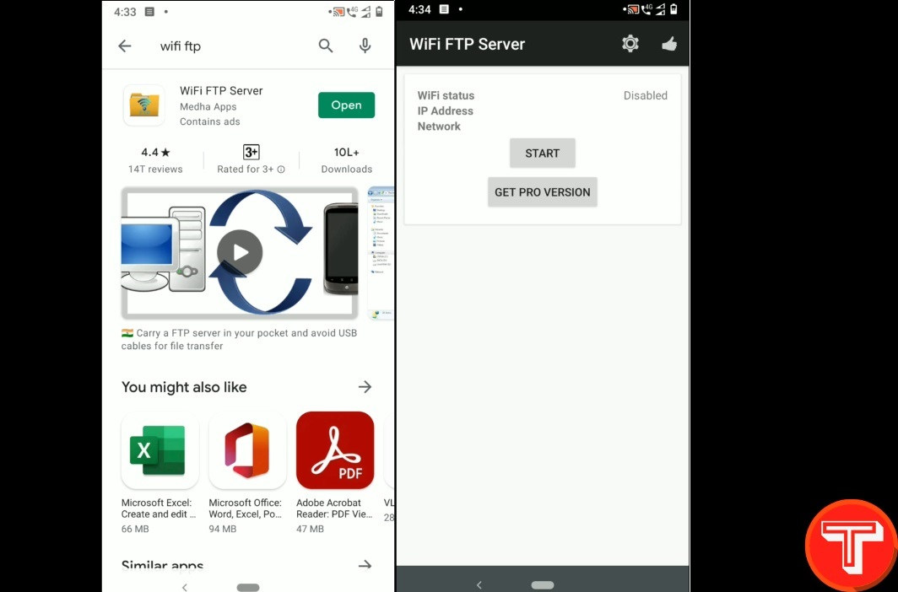
Task: Tap the Adobe Acrobat Reader app icon
Action: (335, 450)
